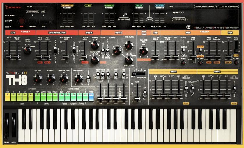Click the SUB knob
Viewport: 244px width, 148px height.
pyautogui.click(x=43, y=21)
